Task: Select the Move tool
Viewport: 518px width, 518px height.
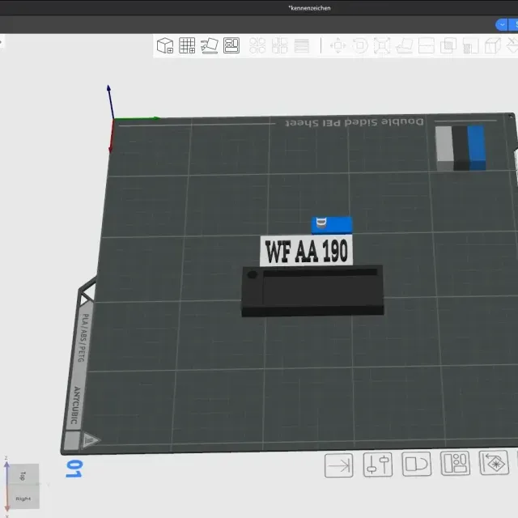Action: (338, 45)
